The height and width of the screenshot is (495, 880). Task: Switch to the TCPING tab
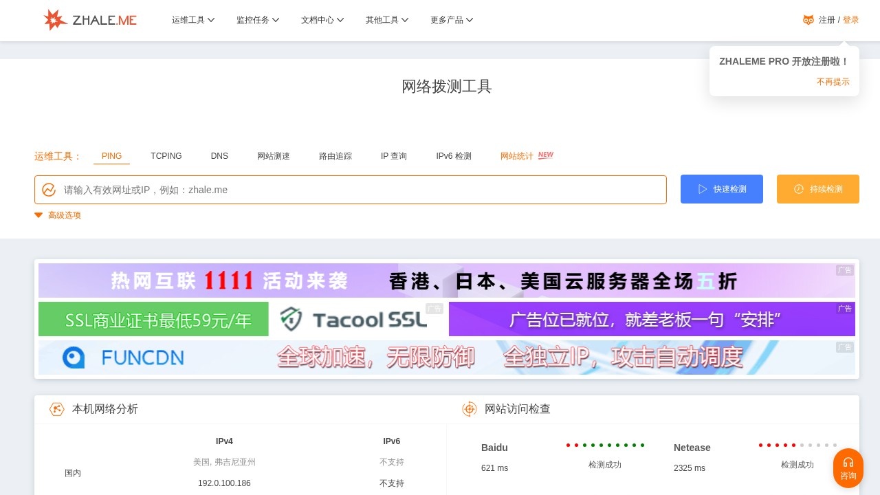166,156
